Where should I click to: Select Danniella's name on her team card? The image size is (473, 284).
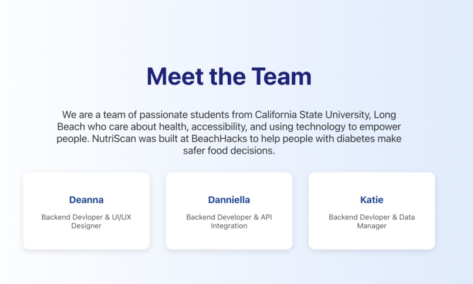coord(229,200)
